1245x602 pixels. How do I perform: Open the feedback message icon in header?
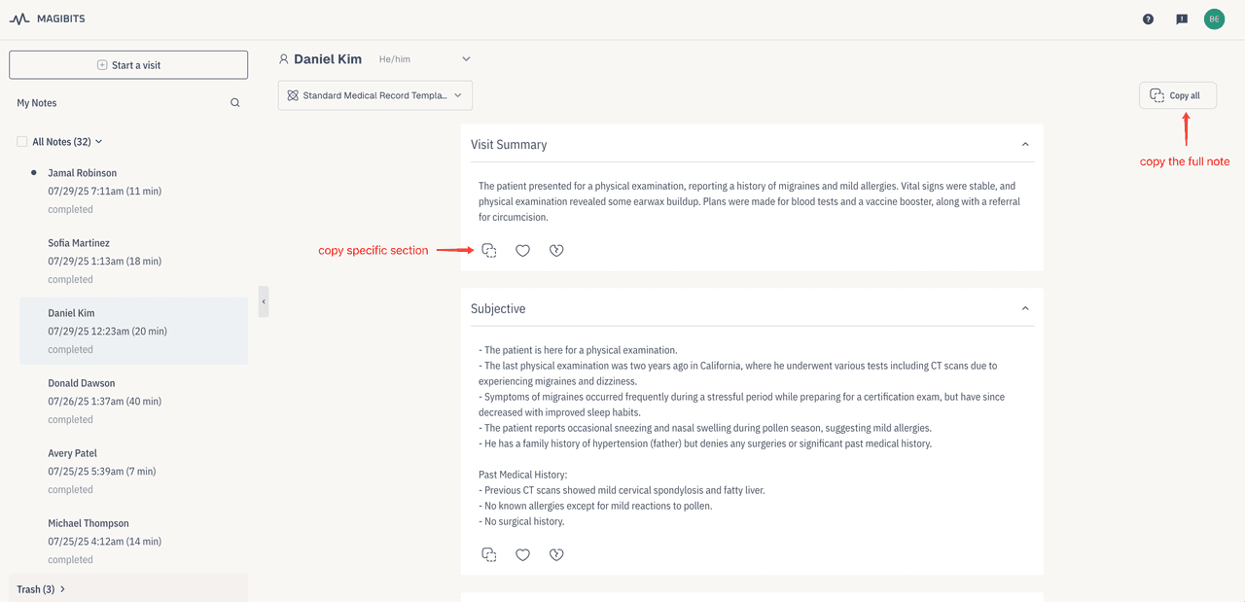tap(1182, 19)
